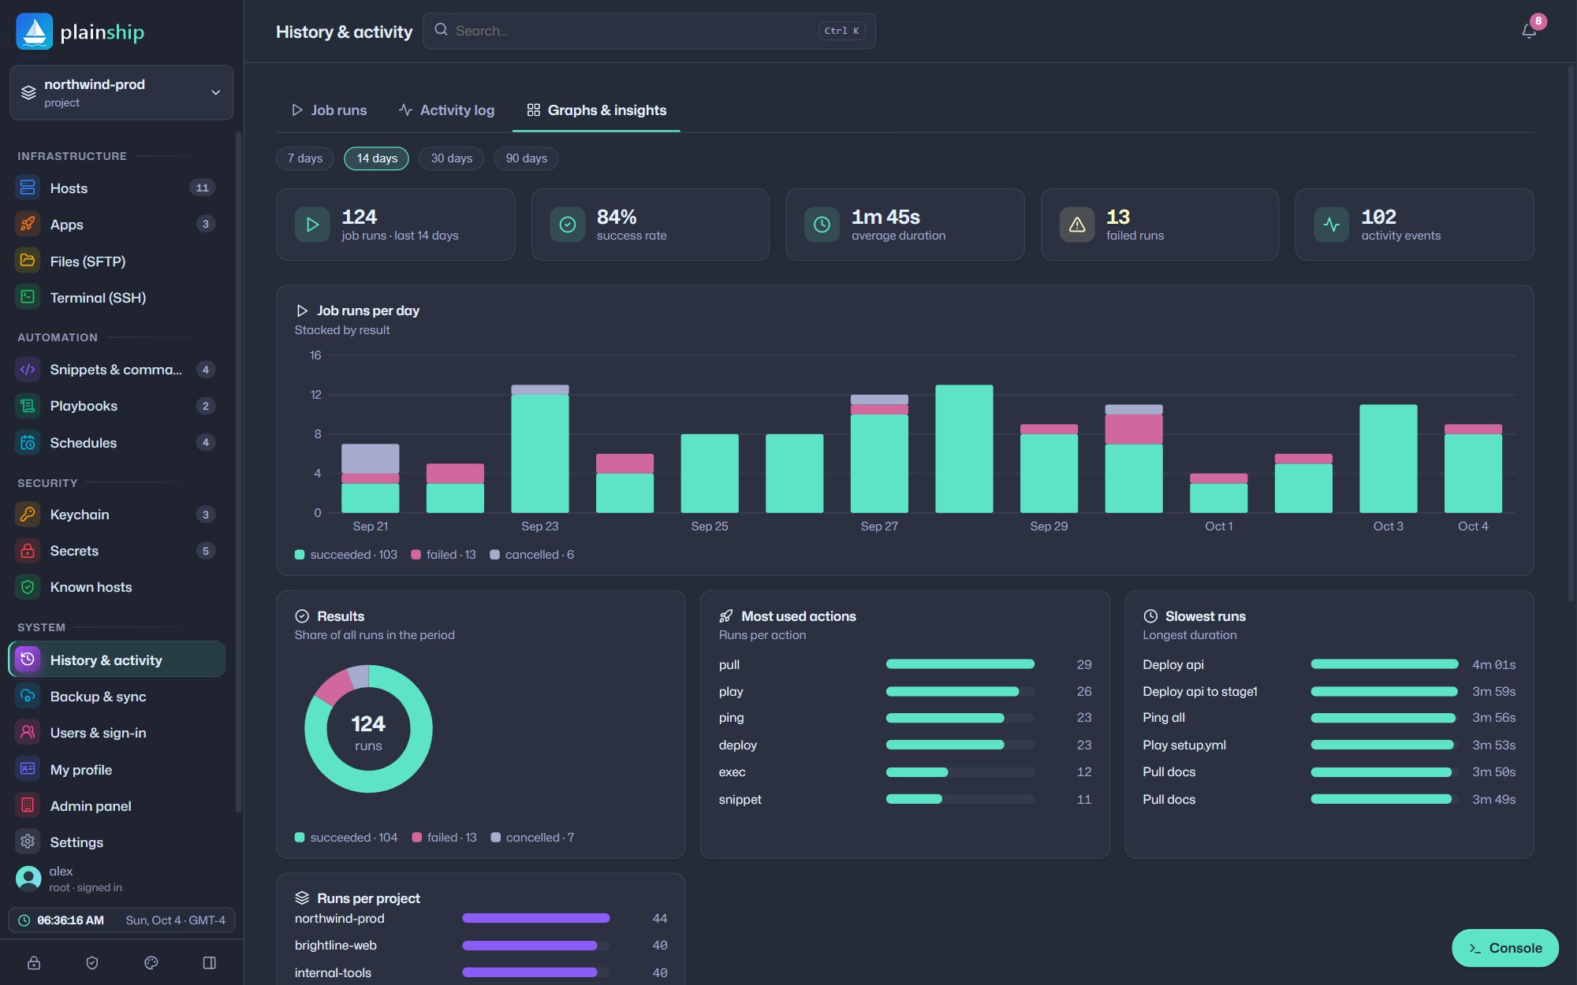Launch Terminal (SSH) icon
Screen dimensions: 1577x985
tap(28, 297)
